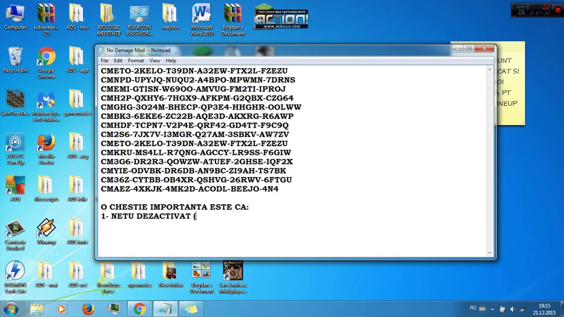This screenshot has height=317, width=564.
Task: Open the ADS iunie folder
Action: coord(77,232)
